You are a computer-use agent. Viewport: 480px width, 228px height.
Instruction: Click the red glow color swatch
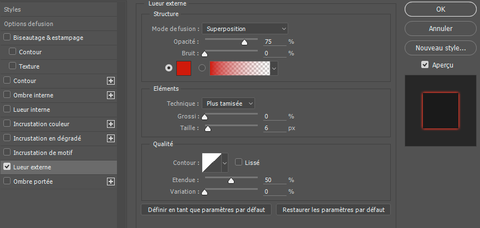point(183,68)
